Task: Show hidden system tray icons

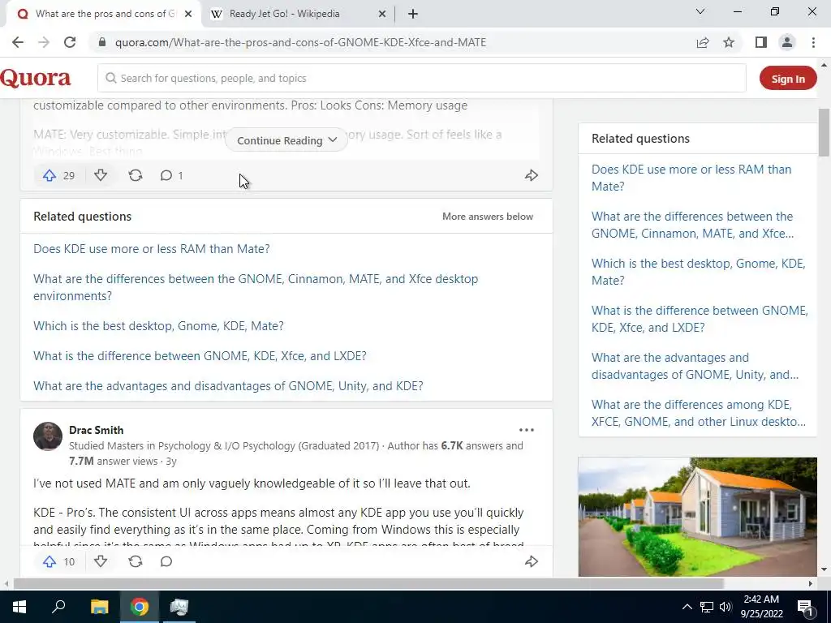Action: (687, 607)
